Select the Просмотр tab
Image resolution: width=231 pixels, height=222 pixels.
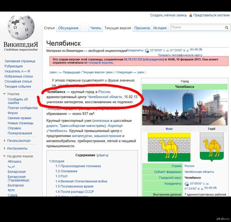(142, 28)
